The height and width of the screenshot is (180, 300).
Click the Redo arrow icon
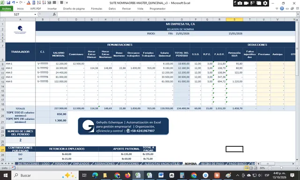pos(21,3)
